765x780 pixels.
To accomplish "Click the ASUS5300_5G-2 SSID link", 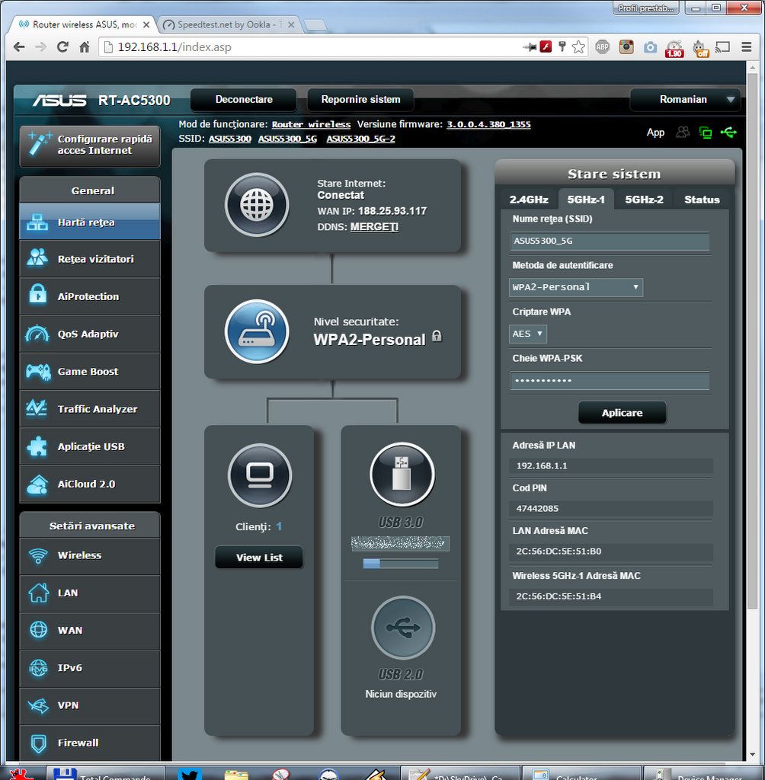I will coord(361,139).
